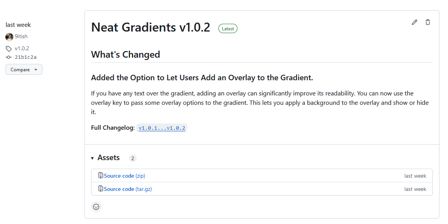Viewport: 448px width, 224px height.
Task: Collapse the Assets section triangle
Action: click(93, 158)
